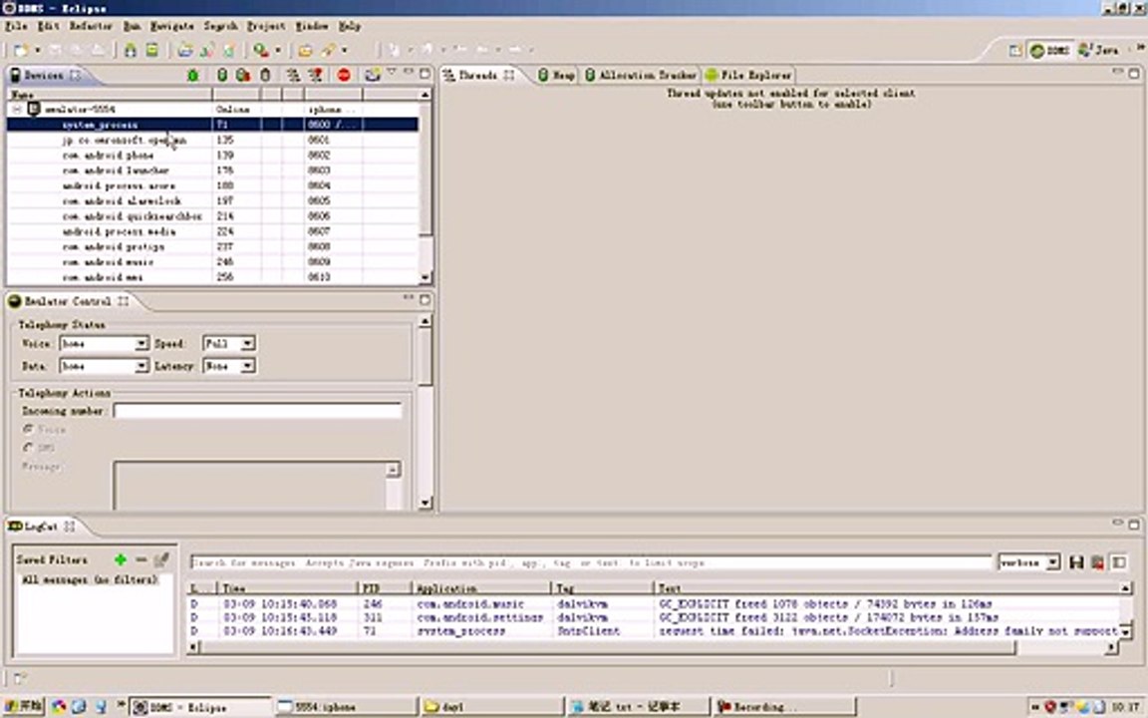Image resolution: width=1148 pixels, height=718 pixels.
Task: Click the Incoming number input field
Action: click(258, 411)
